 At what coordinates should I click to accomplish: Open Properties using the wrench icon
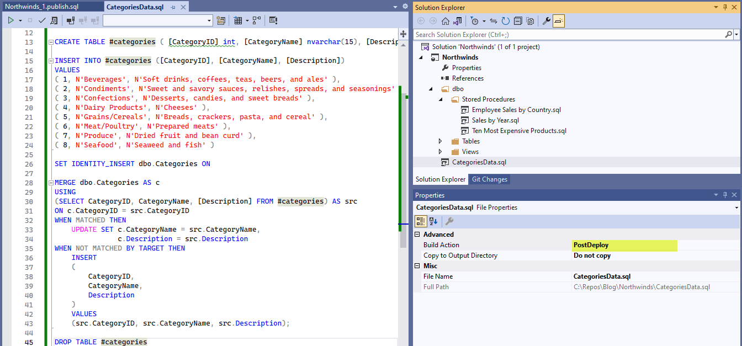547,20
